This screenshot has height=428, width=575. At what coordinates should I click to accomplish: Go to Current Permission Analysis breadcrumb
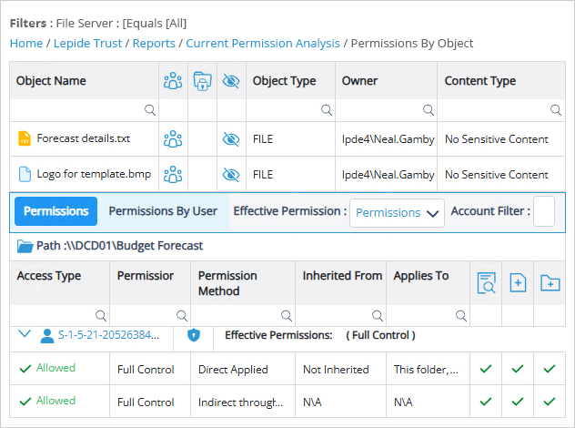[x=262, y=43]
